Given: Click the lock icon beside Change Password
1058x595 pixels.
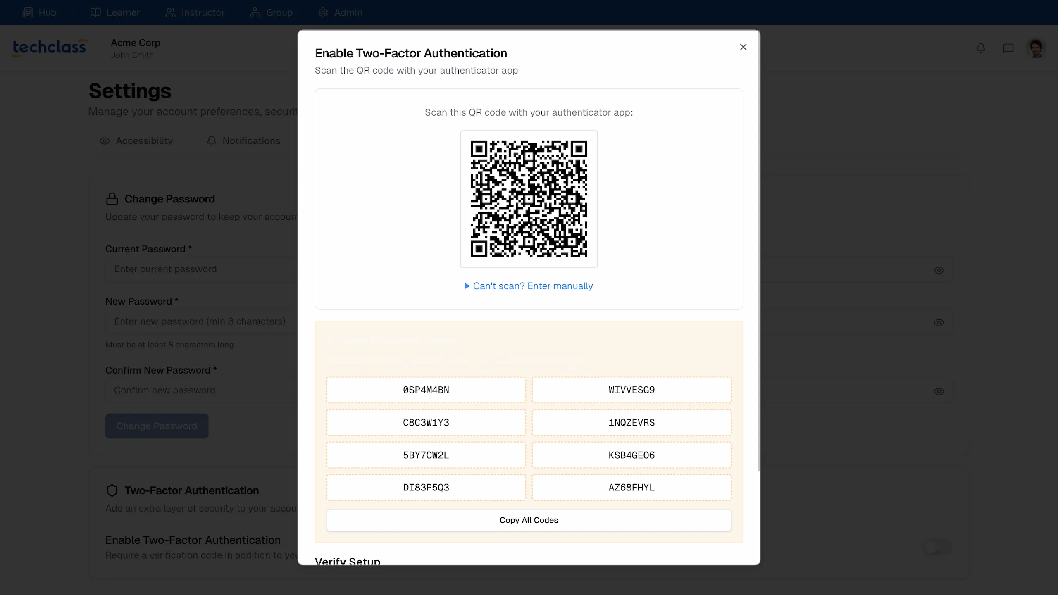Looking at the screenshot, I should [x=112, y=199].
